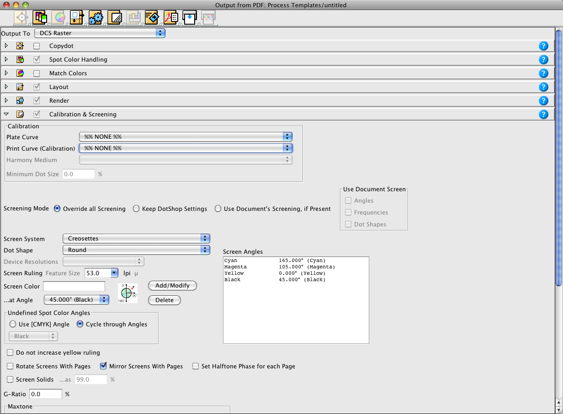
Task: Toggle Rotate Screens With Pages checkbox
Action: coord(10,366)
